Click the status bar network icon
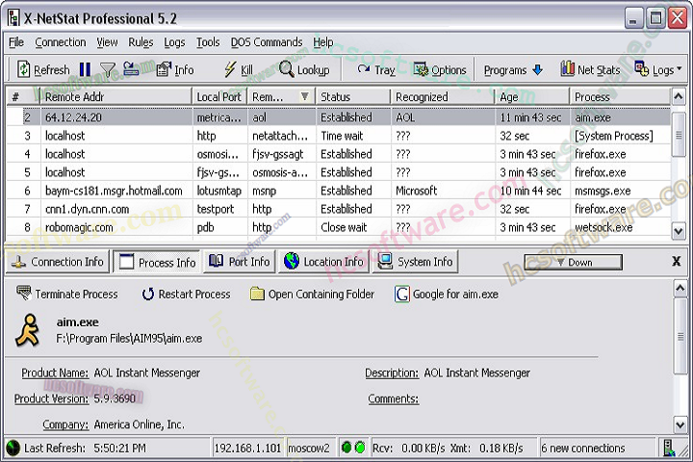 pyautogui.click(x=669, y=448)
